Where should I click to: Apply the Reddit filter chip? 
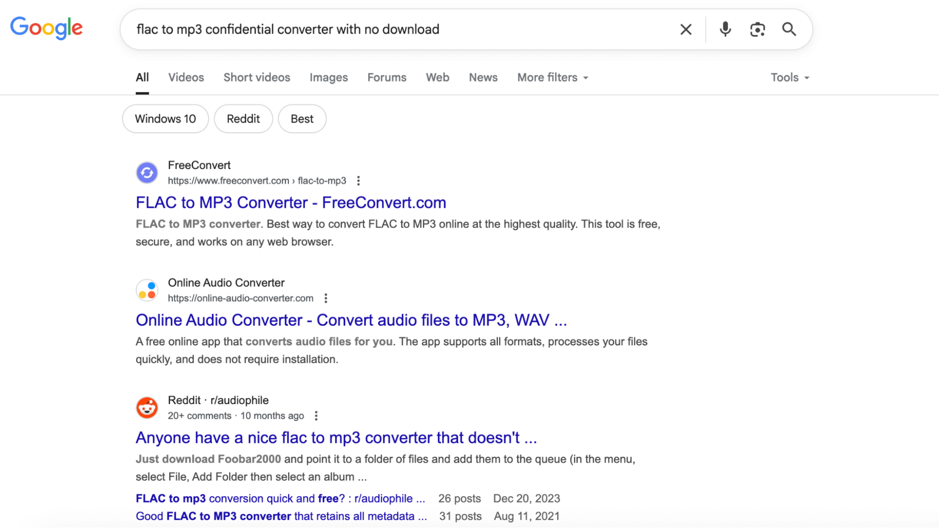[243, 119]
